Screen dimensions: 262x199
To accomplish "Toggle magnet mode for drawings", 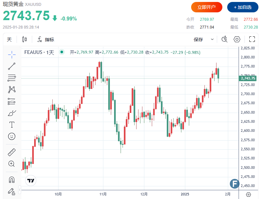I will coord(12,180).
